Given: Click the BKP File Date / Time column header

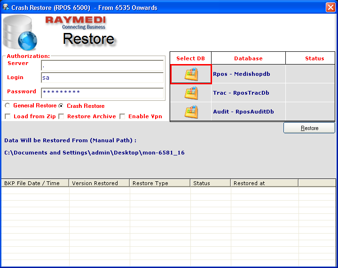Looking at the screenshot, I should coord(35,183).
